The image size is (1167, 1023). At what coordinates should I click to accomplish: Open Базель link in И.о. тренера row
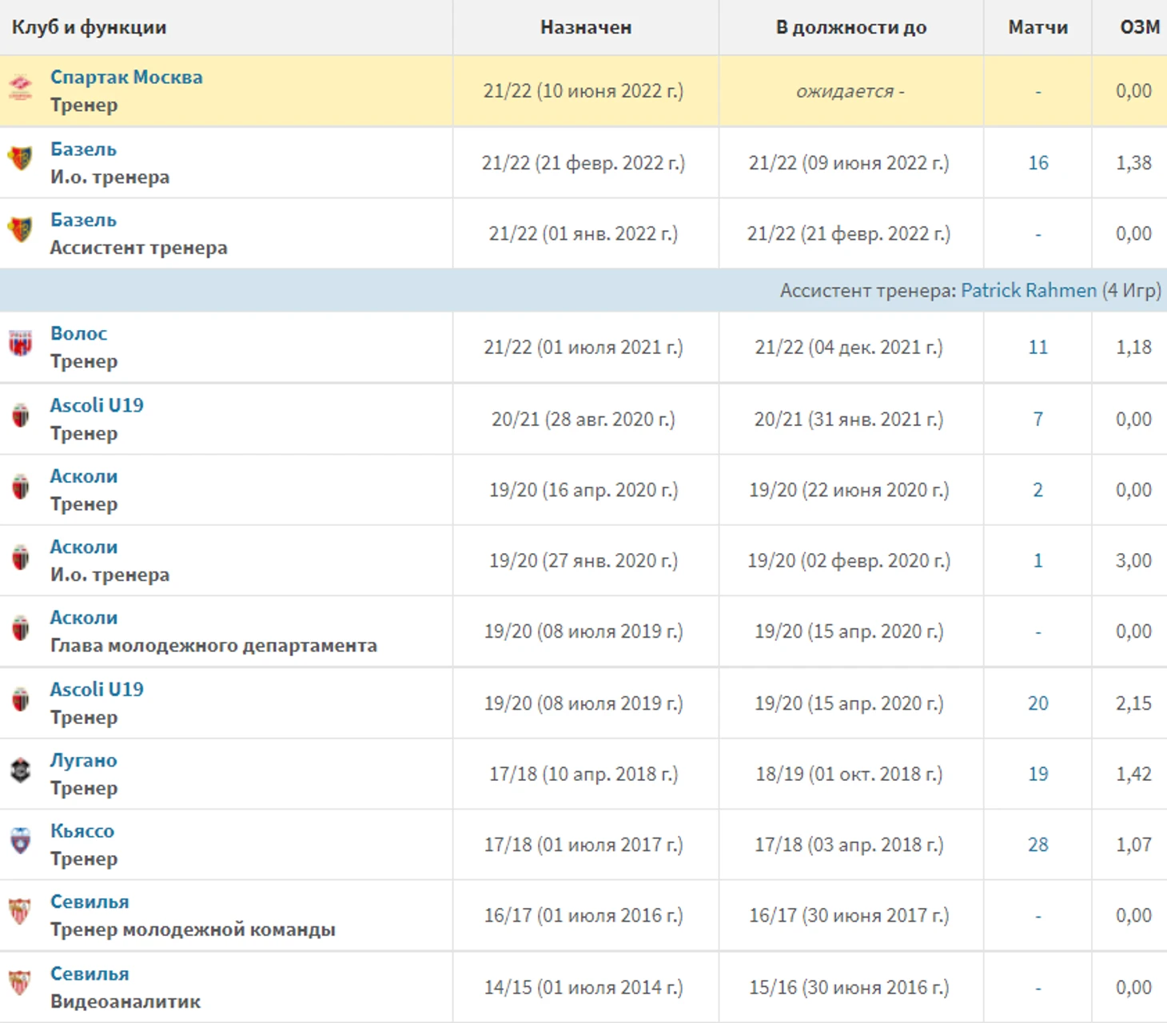click(83, 149)
